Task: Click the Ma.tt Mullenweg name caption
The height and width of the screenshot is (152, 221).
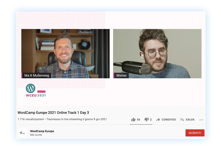Action: tap(36, 75)
